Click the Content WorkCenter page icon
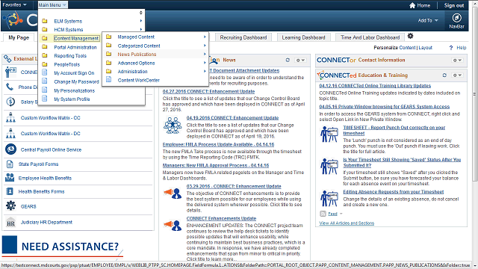 (x=108, y=80)
